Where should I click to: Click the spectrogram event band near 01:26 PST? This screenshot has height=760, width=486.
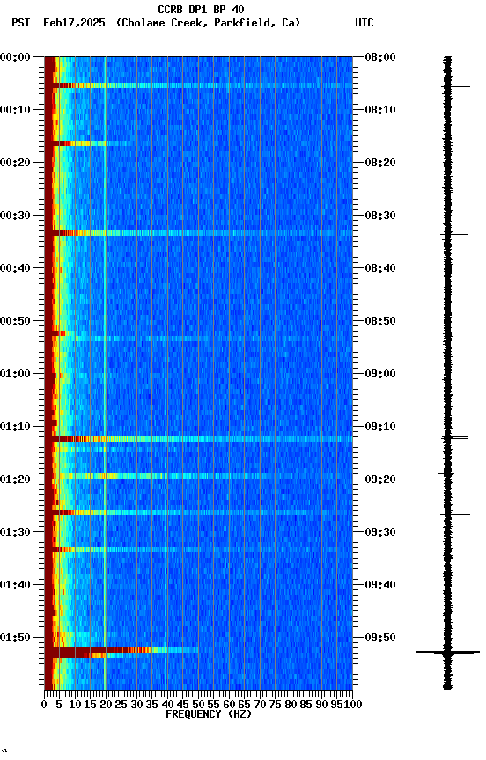click(198, 513)
